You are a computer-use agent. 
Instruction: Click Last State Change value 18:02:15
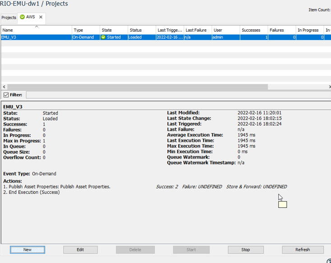(x=260, y=118)
